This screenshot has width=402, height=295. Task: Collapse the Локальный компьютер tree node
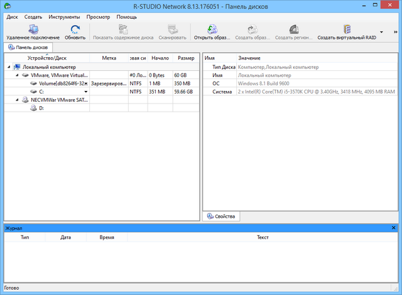8,67
